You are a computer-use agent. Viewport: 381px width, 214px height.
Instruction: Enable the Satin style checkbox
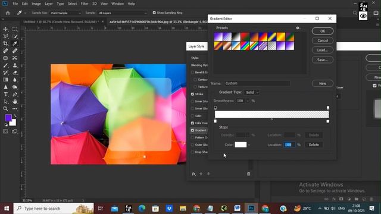point(192,116)
